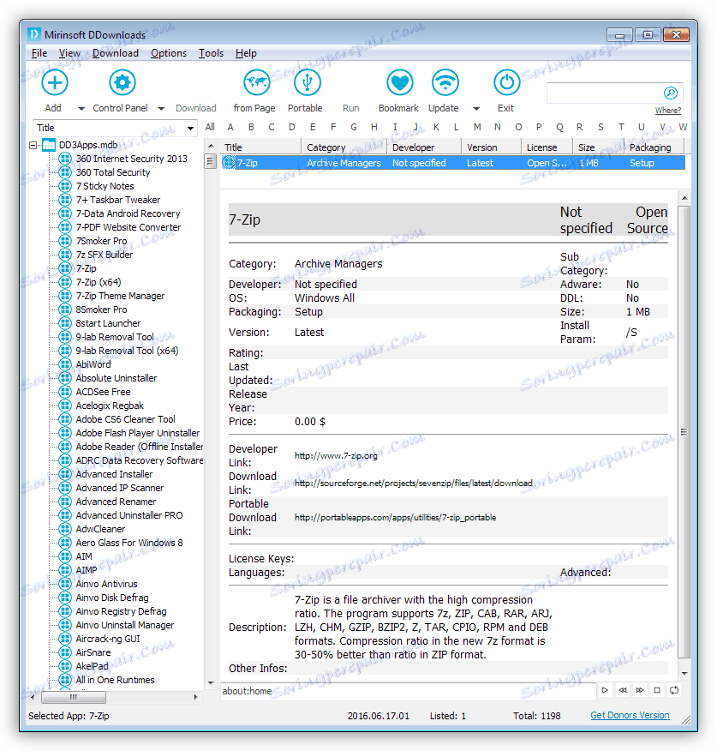The width and height of the screenshot is (717, 751).
Task: Filter the list by All
Action: point(210,127)
